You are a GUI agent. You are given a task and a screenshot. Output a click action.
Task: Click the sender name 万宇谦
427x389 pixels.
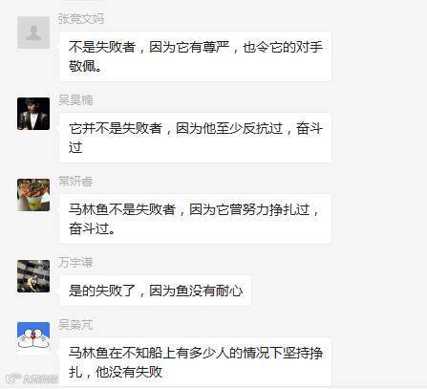(75, 263)
